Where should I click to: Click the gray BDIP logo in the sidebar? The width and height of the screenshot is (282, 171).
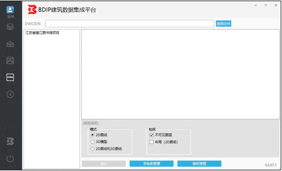click(10, 141)
